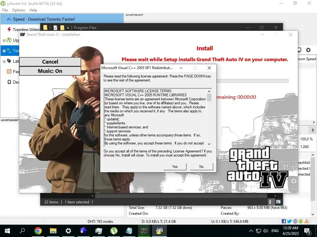The image size is (317, 237).
Task: Click the DHT: 765 nodes status text
Action: 100,222
